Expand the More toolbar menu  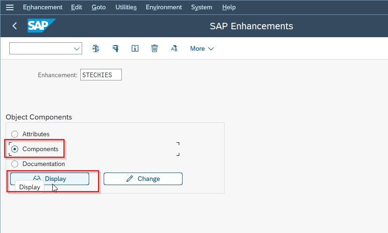tap(202, 48)
